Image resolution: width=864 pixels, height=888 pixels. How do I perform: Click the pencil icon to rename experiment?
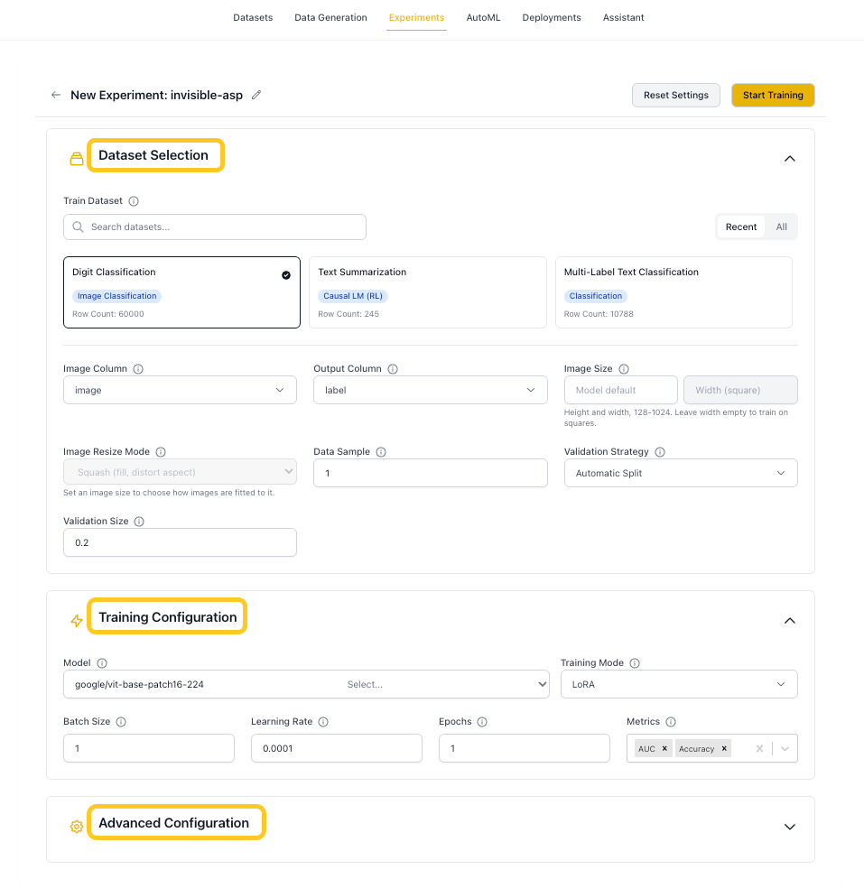click(x=256, y=95)
